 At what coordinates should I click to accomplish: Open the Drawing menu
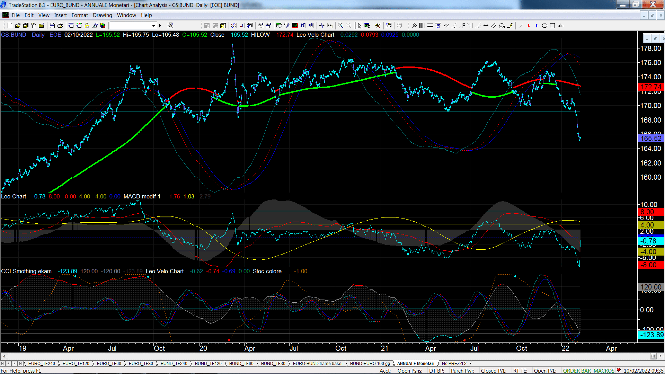pos(102,15)
